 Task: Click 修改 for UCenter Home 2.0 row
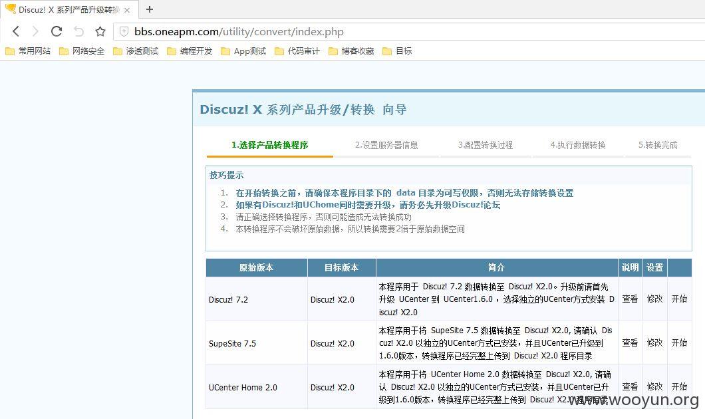654,386
